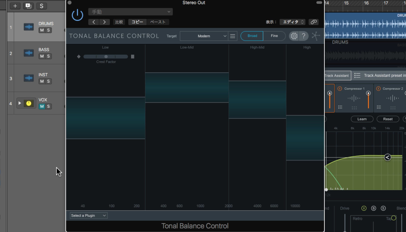Viewport: 406px width, 232px height.
Task: Click the Learn button
Action: point(362,119)
